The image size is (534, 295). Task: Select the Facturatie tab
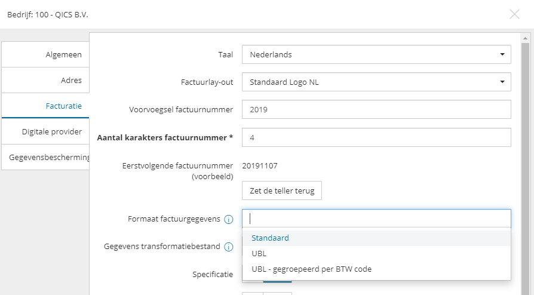pos(46,106)
